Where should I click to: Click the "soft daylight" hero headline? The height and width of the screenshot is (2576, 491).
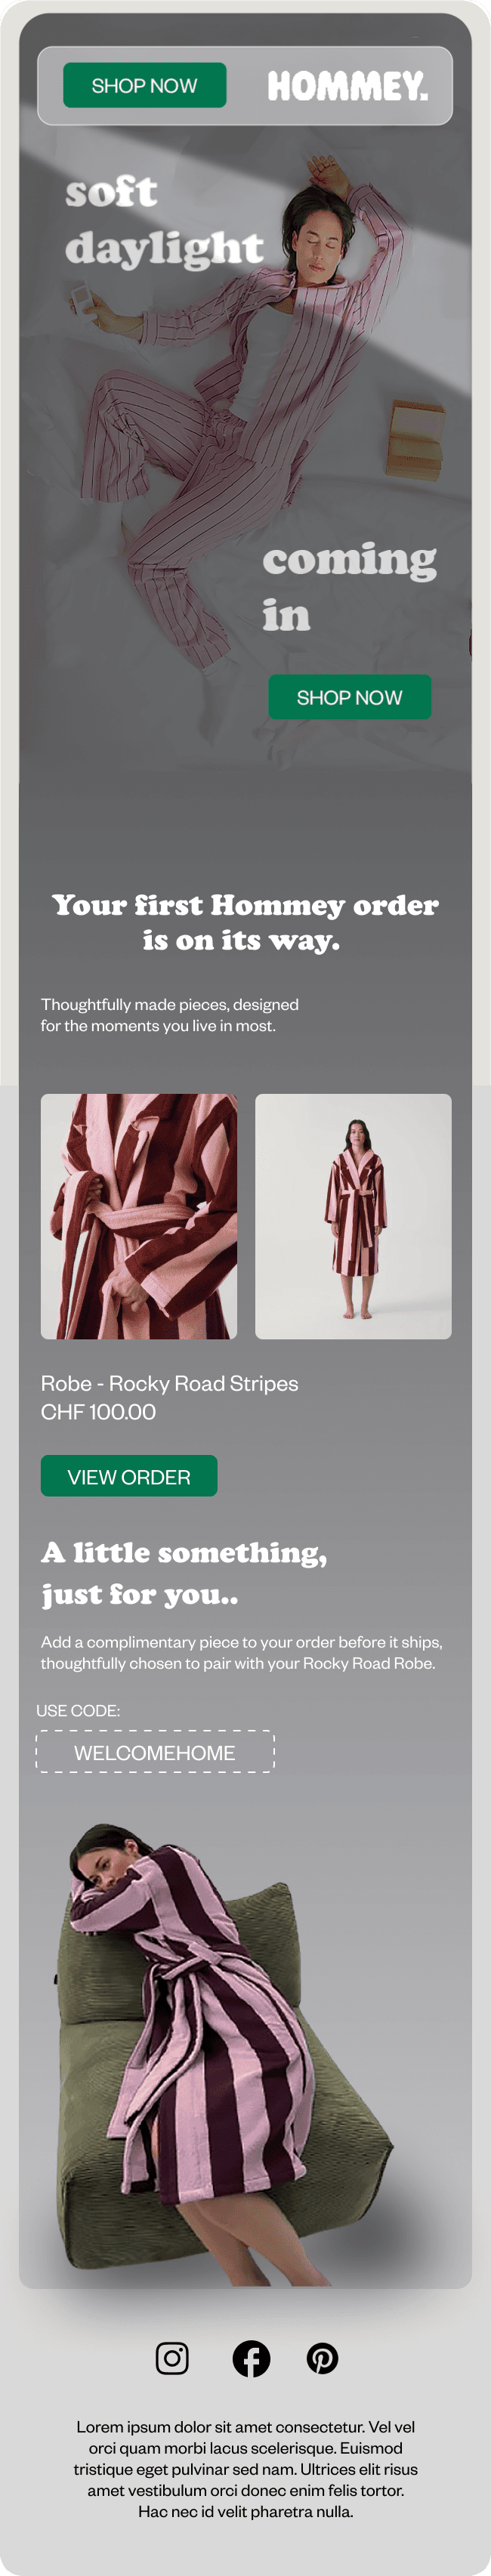tap(164, 219)
